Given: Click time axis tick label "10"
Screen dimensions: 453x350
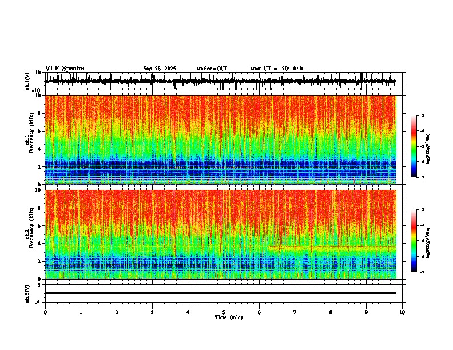Looking at the screenshot, I should pos(402,312).
